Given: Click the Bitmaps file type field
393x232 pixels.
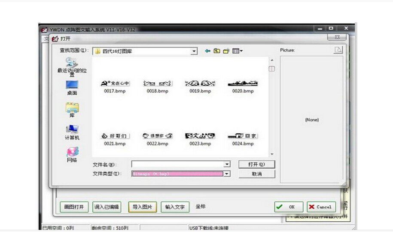Looking at the screenshot, I should point(177,174).
